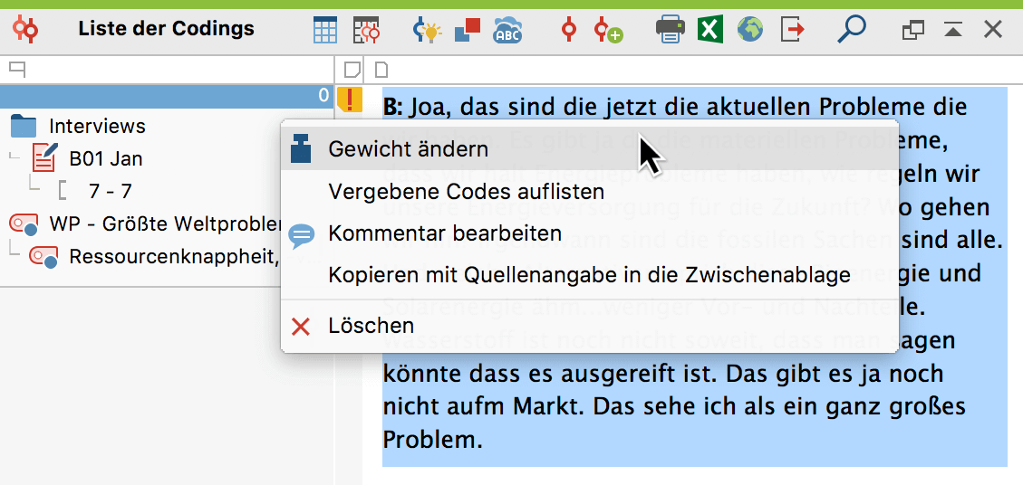1023x485 pixels.
Task: Collapse the toolbar with up-arrow icon
Action: tap(953, 29)
